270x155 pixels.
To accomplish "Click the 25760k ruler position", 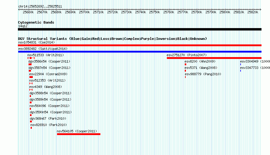I will (169, 12).
